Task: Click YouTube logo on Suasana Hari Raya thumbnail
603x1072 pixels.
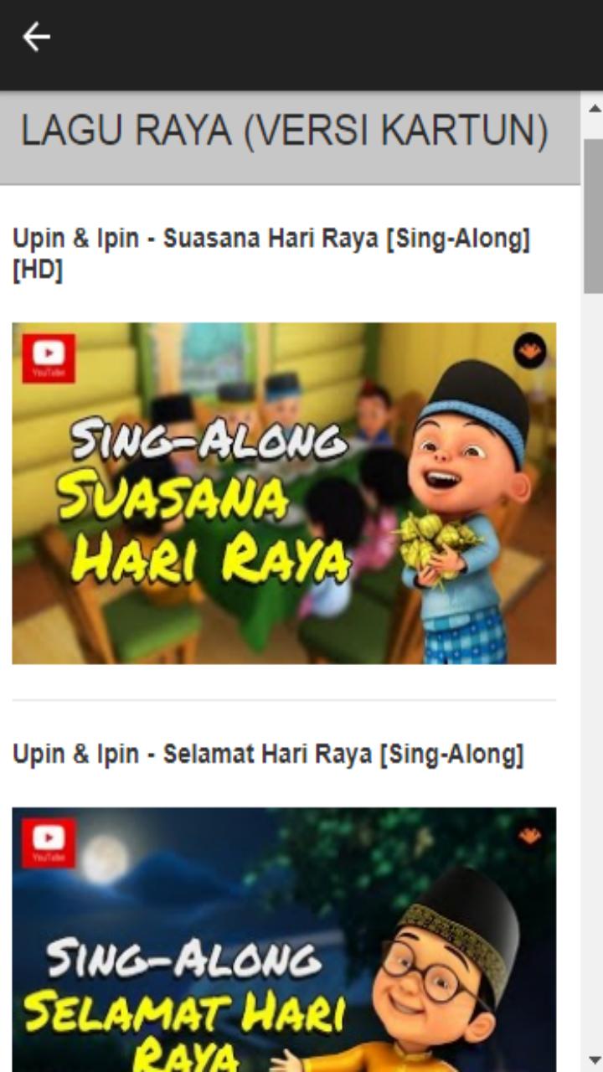Action: click(49, 358)
